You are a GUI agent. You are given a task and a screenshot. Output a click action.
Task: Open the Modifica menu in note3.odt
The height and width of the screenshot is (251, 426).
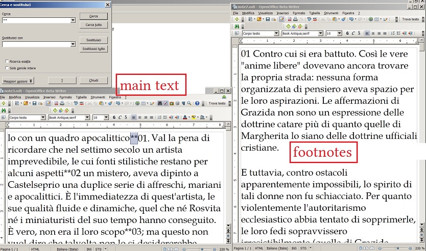(15, 97)
